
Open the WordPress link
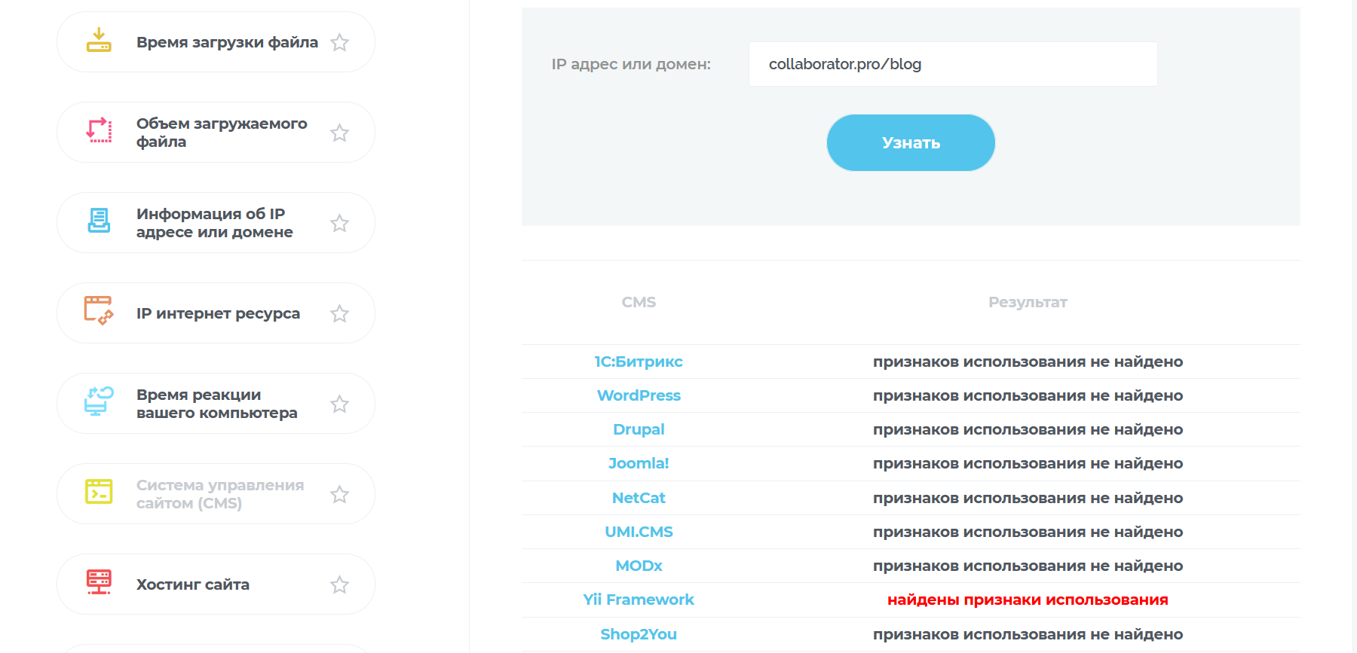pyautogui.click(x=639, y=395)
